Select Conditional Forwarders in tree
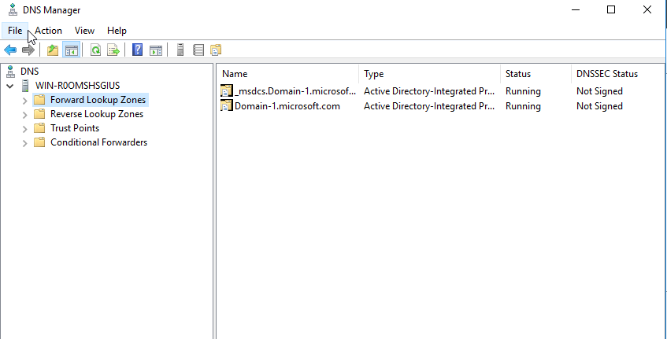The width and height of the screenshot is (667, 339). click(x=98, y=142)
